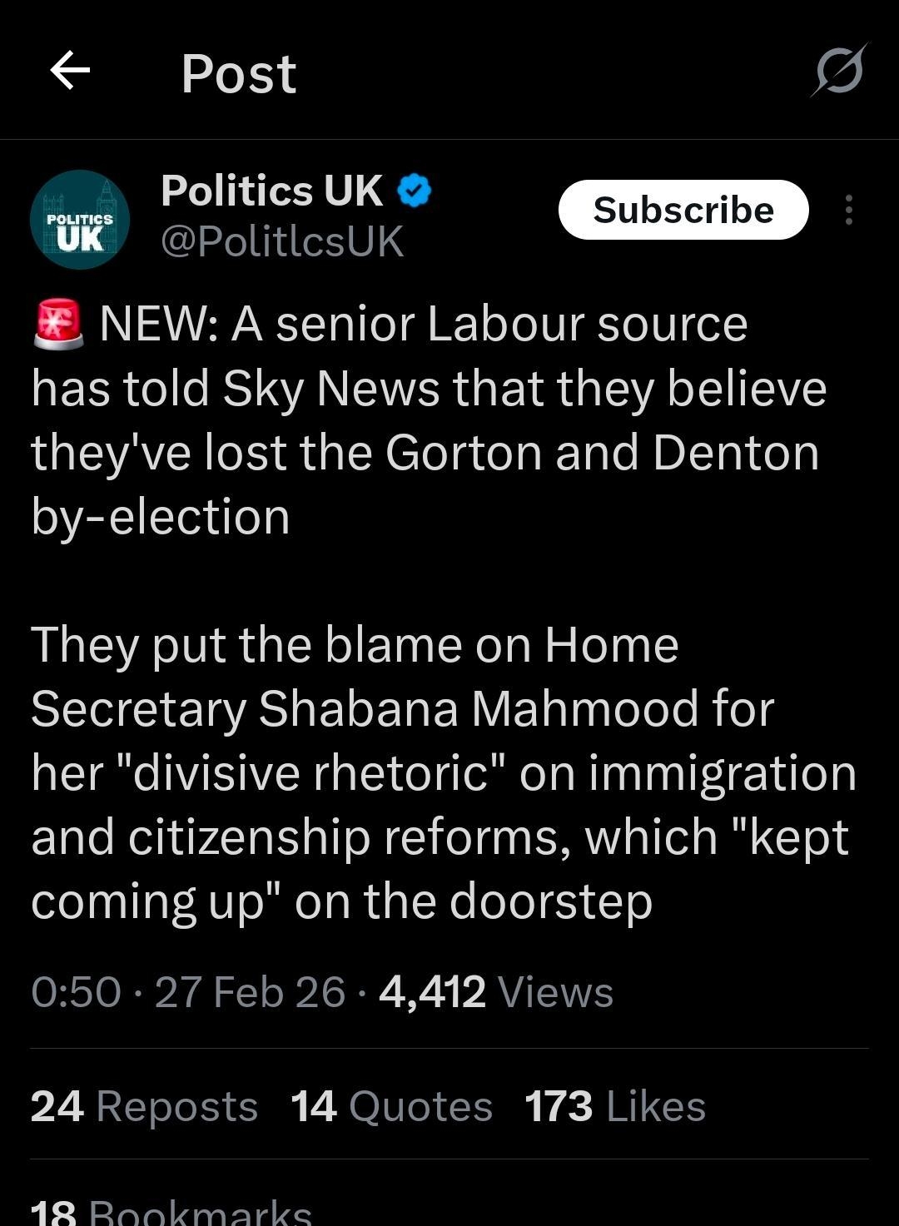Open the 14 Quotes list
This screenshot has width=899, height=1226.
(x=391, y=1106)
